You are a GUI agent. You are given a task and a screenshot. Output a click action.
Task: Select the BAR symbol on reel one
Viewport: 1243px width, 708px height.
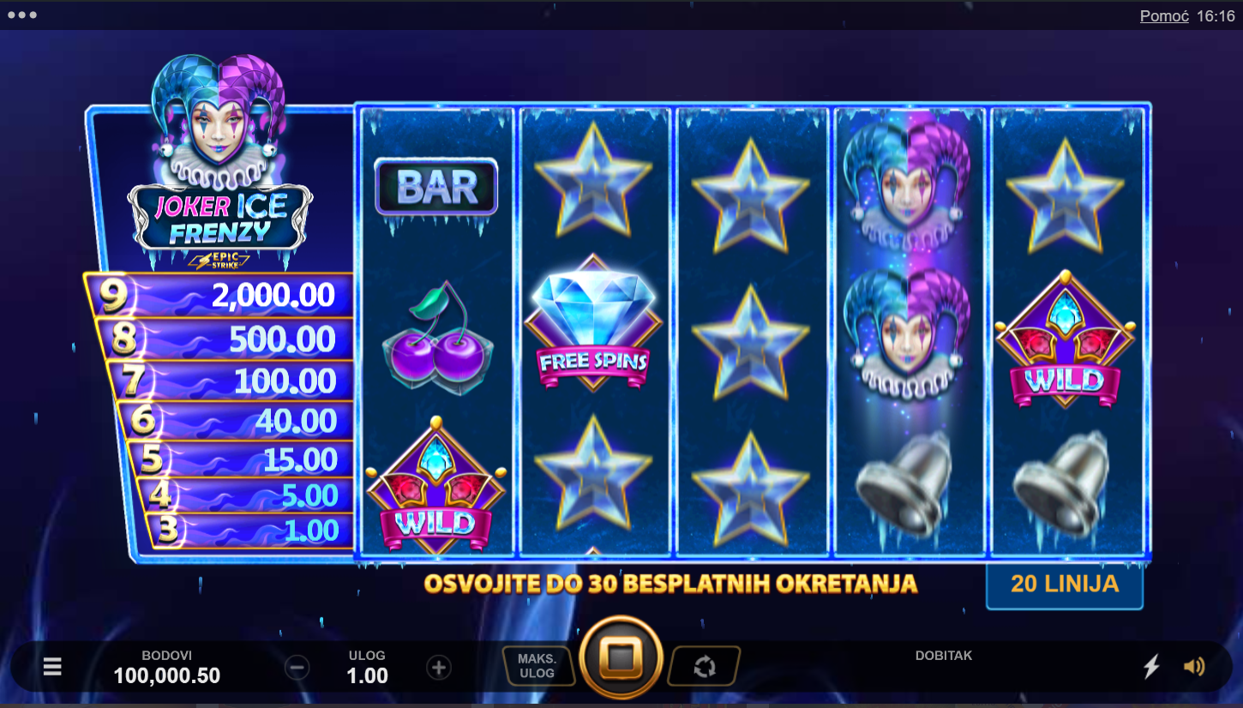(x=435, y=186)
